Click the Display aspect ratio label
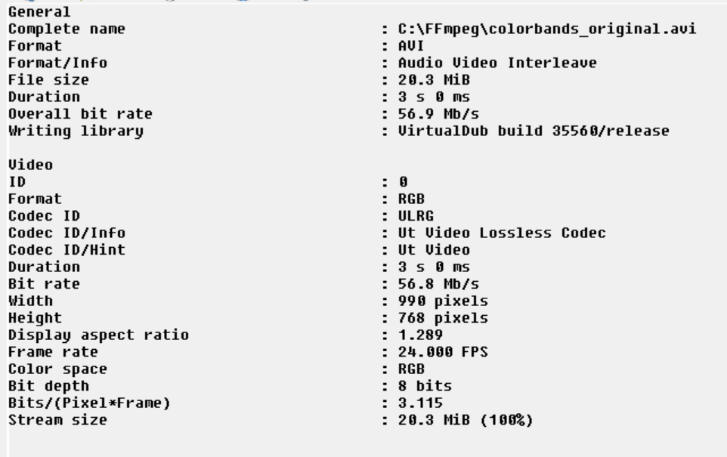The width and height of the screenshot is (727, 457). click(x=98, y=335)
